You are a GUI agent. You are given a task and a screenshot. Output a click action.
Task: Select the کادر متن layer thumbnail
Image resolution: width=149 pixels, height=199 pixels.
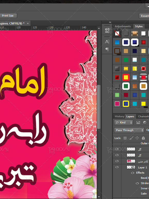(131, 161)
